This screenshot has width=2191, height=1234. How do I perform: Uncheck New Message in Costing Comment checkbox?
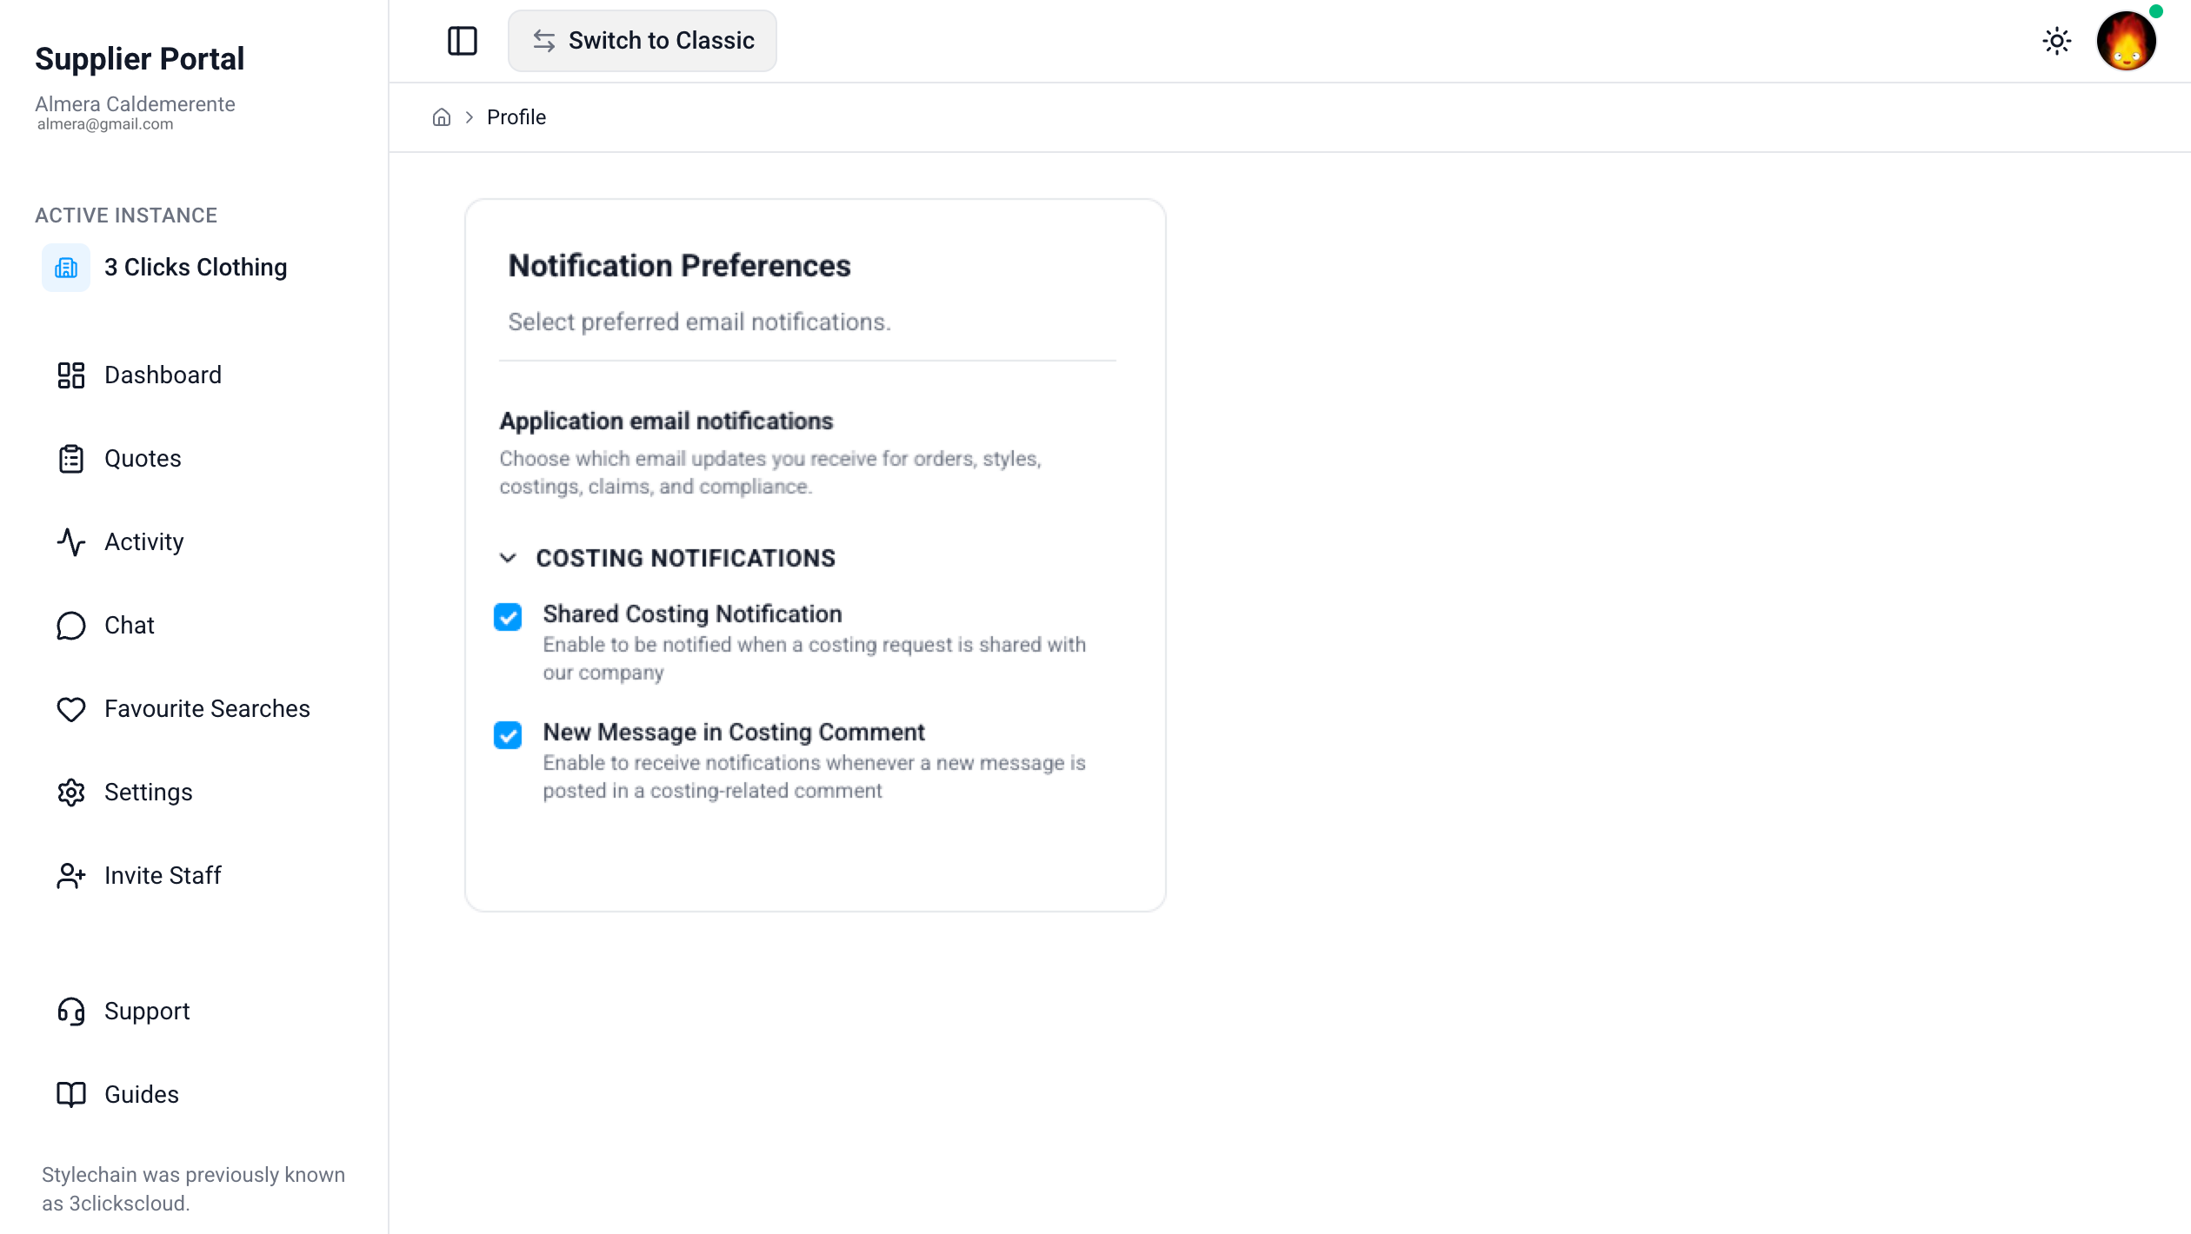[508, 735]
